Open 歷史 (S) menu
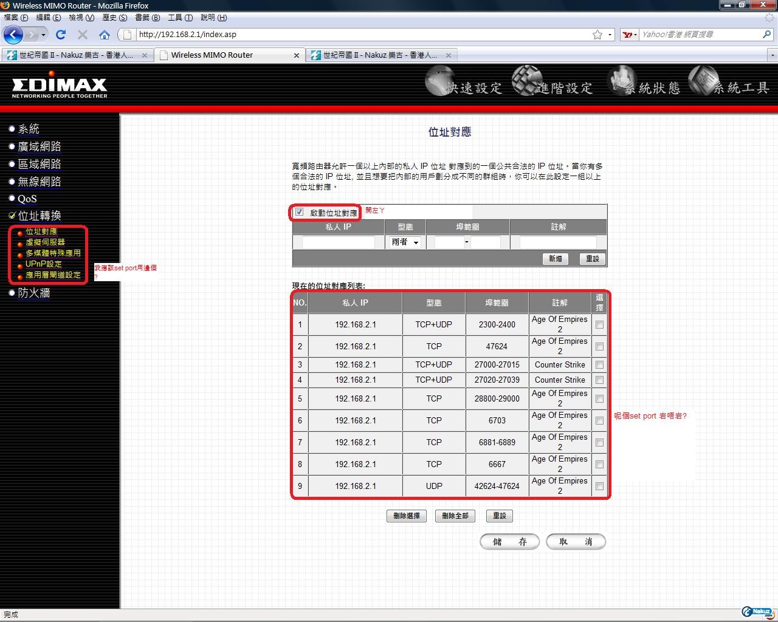778x622 pixels. coord(114,18)
